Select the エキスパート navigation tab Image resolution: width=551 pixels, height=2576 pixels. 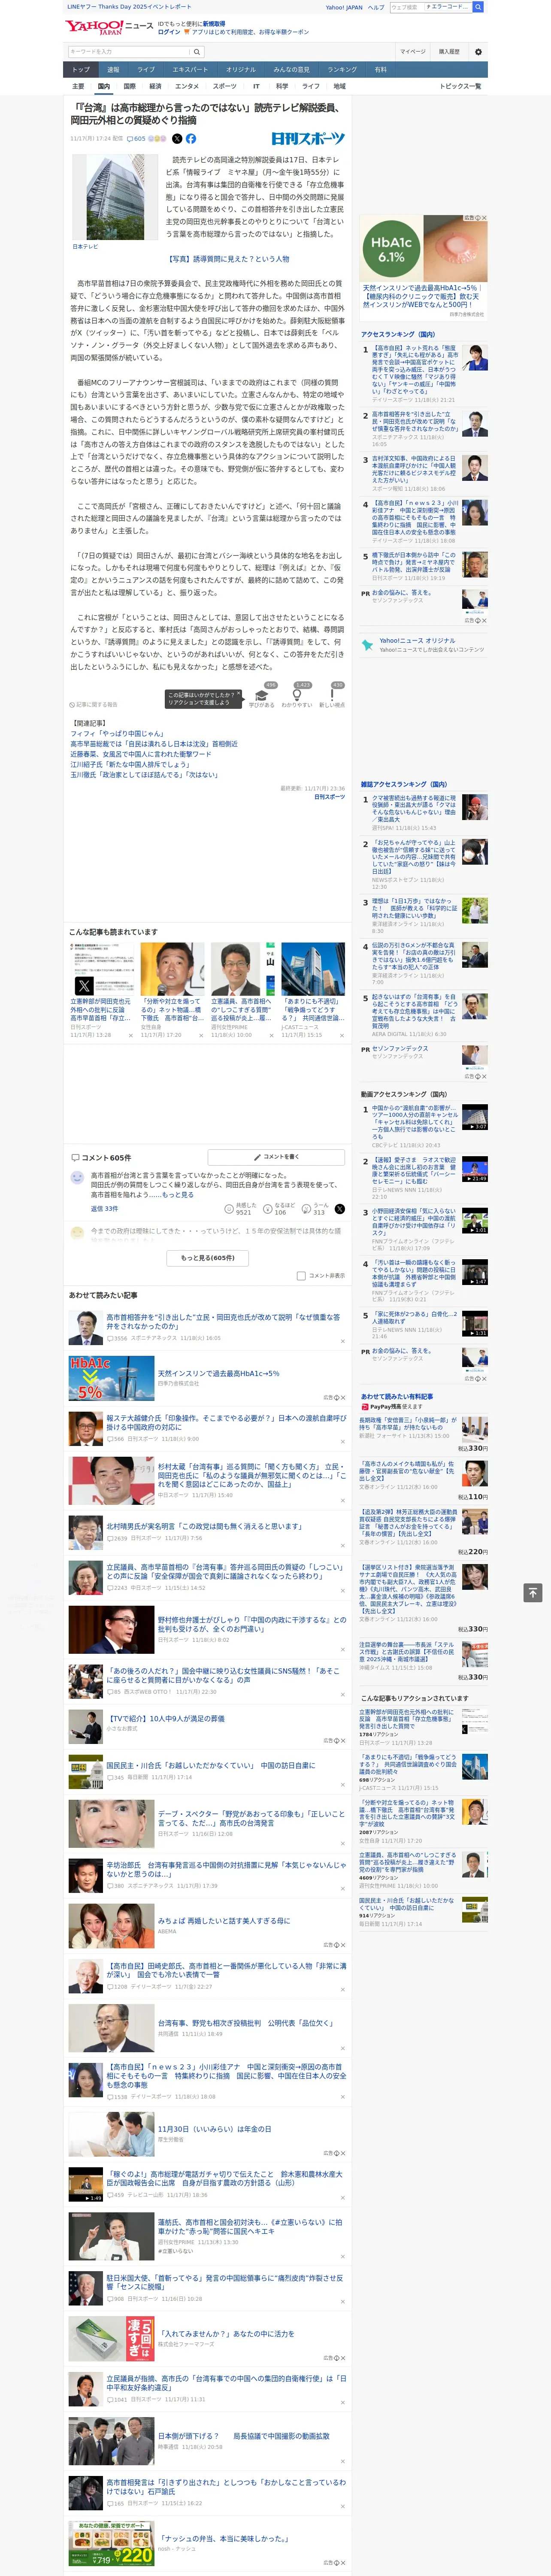pyautogui.click(x=190, y=70)
